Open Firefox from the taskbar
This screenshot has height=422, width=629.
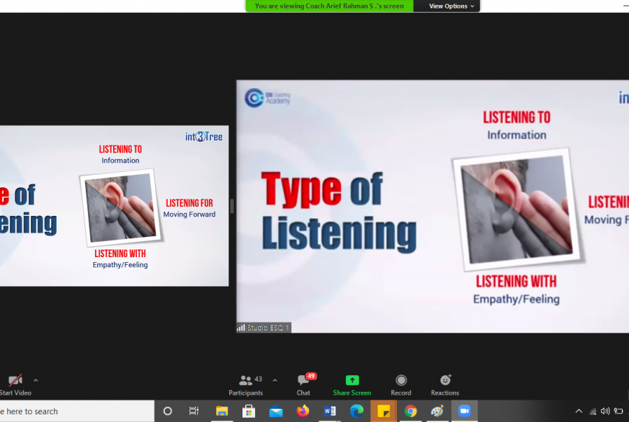click(x=303, y=412)
